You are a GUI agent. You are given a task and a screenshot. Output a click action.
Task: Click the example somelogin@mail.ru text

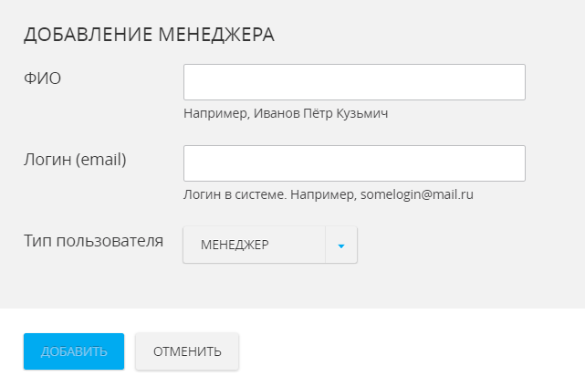pos(417,194)
